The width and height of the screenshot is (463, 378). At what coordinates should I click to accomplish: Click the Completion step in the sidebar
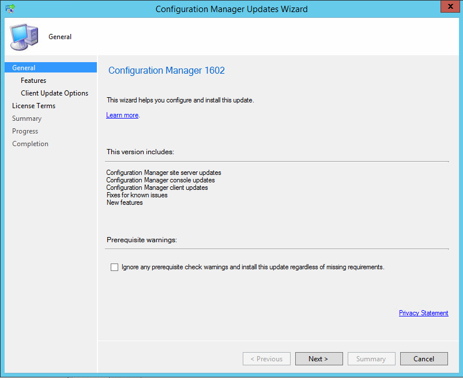point(30,144)
